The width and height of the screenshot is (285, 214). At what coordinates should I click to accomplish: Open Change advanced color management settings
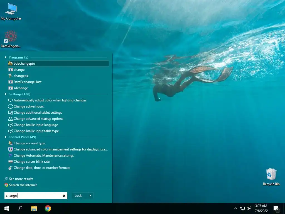point(58,149)
